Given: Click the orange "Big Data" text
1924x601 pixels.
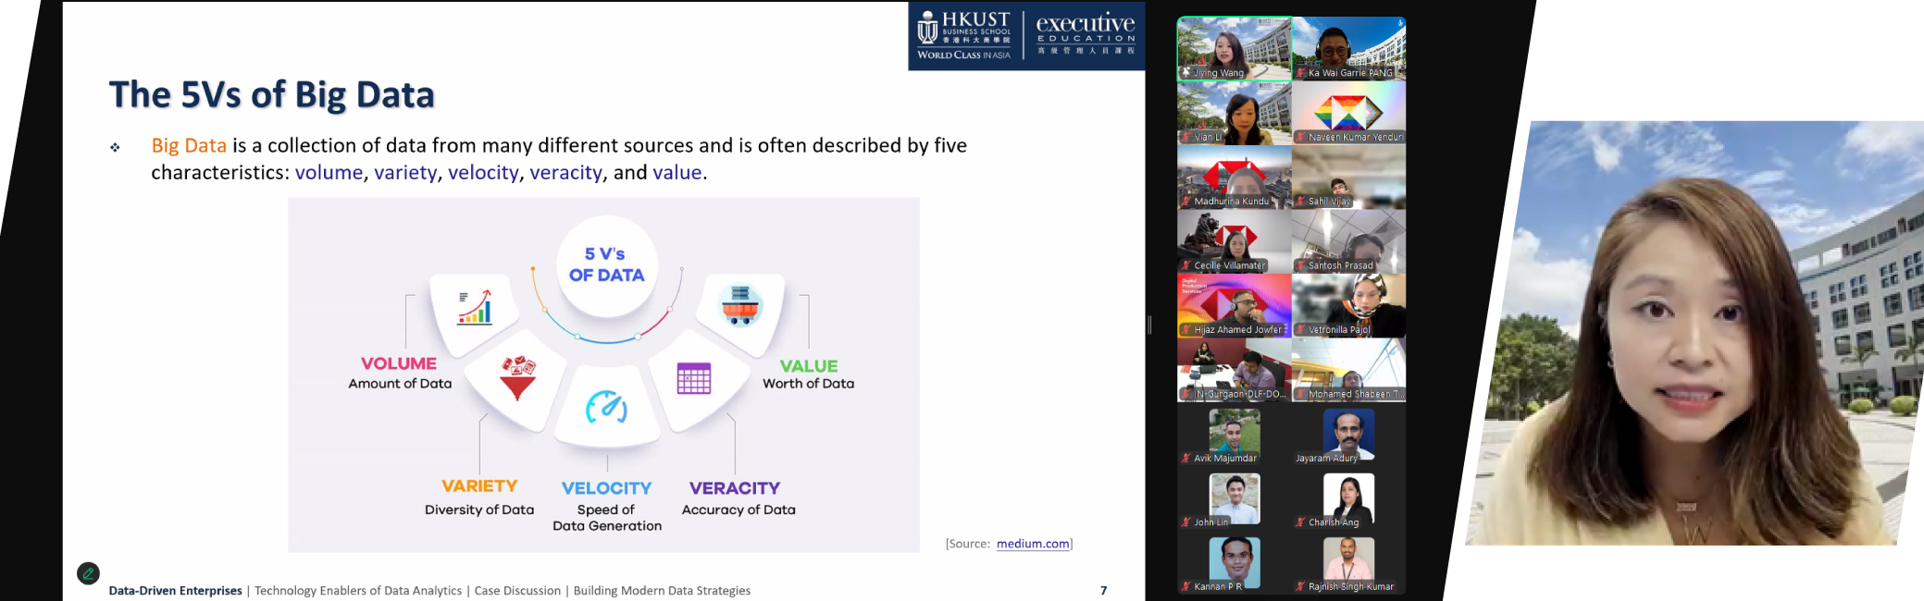Looking at the screenshot, I should (189, 145).
